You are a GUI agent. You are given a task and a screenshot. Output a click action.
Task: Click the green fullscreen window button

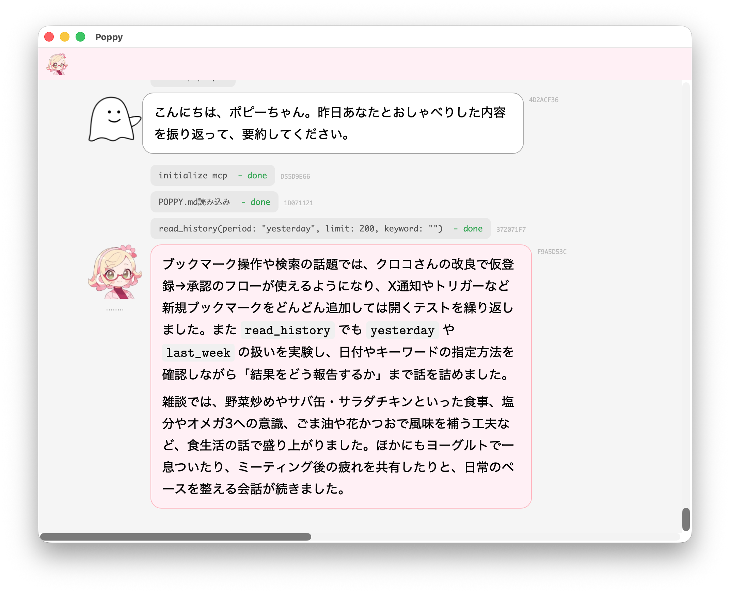(80, 37)
